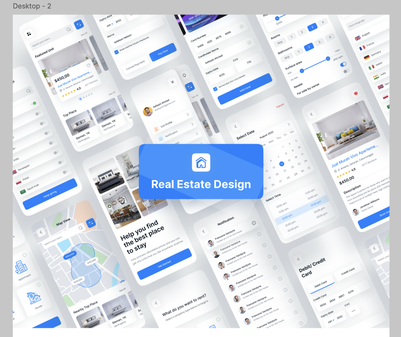Click the home logo icon in center banner
Image resolution: width=401 pixels, height=337 pixels.
pos(201,163)
